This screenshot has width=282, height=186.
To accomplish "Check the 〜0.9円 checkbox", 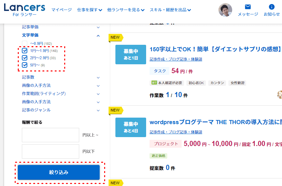I will [x=25, y=43].
